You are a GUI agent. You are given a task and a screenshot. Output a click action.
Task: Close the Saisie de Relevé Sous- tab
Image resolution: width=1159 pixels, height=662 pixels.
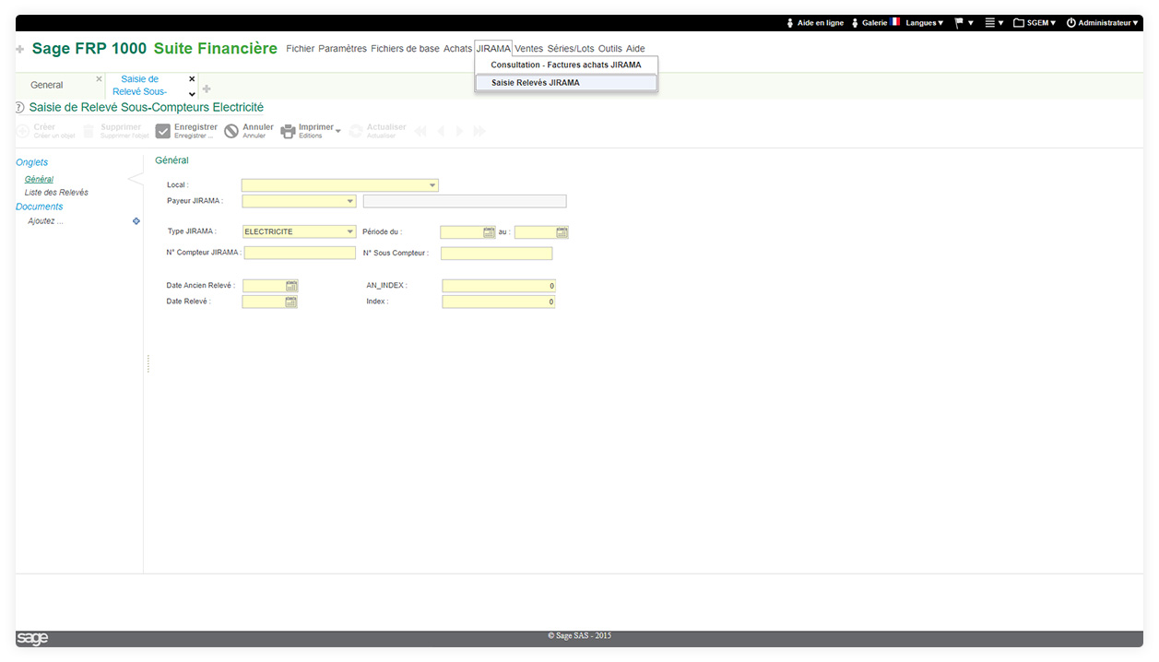coord(192,79)
